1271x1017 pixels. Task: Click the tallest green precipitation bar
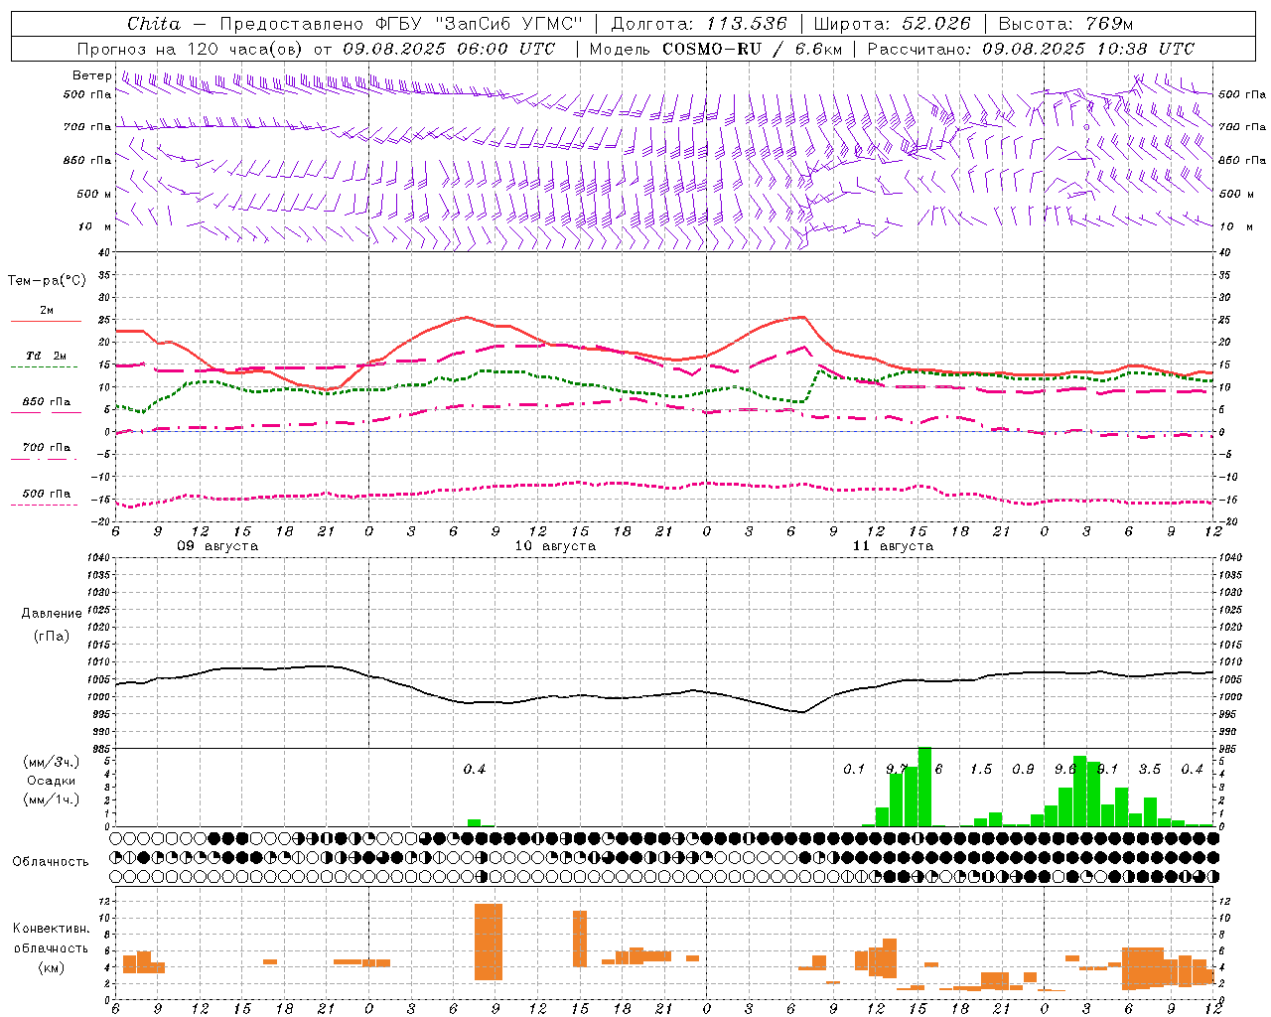point(924,787)
